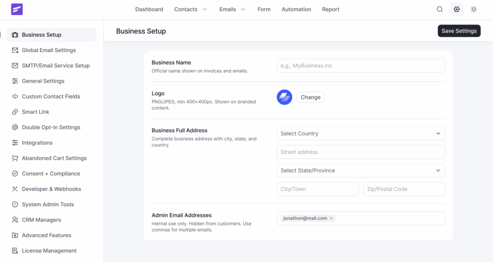Click the Custom Contact Fields icon
The width and height of the screenshot is (493, 262).
pos(15,96)
